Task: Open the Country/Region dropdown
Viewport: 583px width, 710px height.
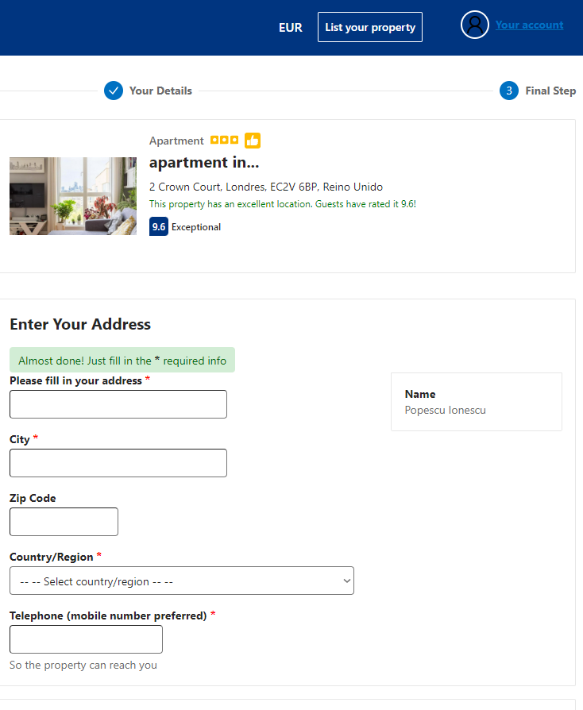Action: point(182,581)
